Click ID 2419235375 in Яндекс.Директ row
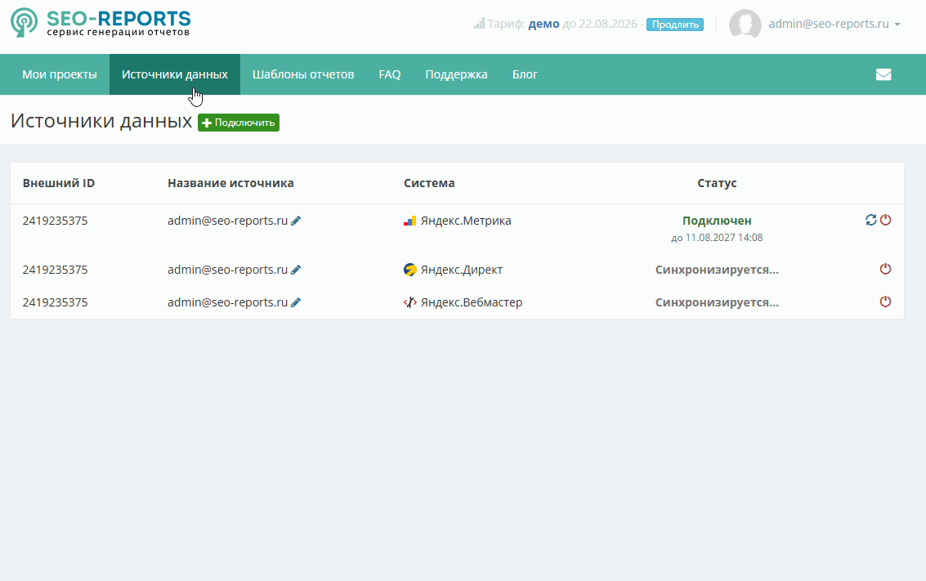This screenshot has width=926, height=581. coord(55,270)
